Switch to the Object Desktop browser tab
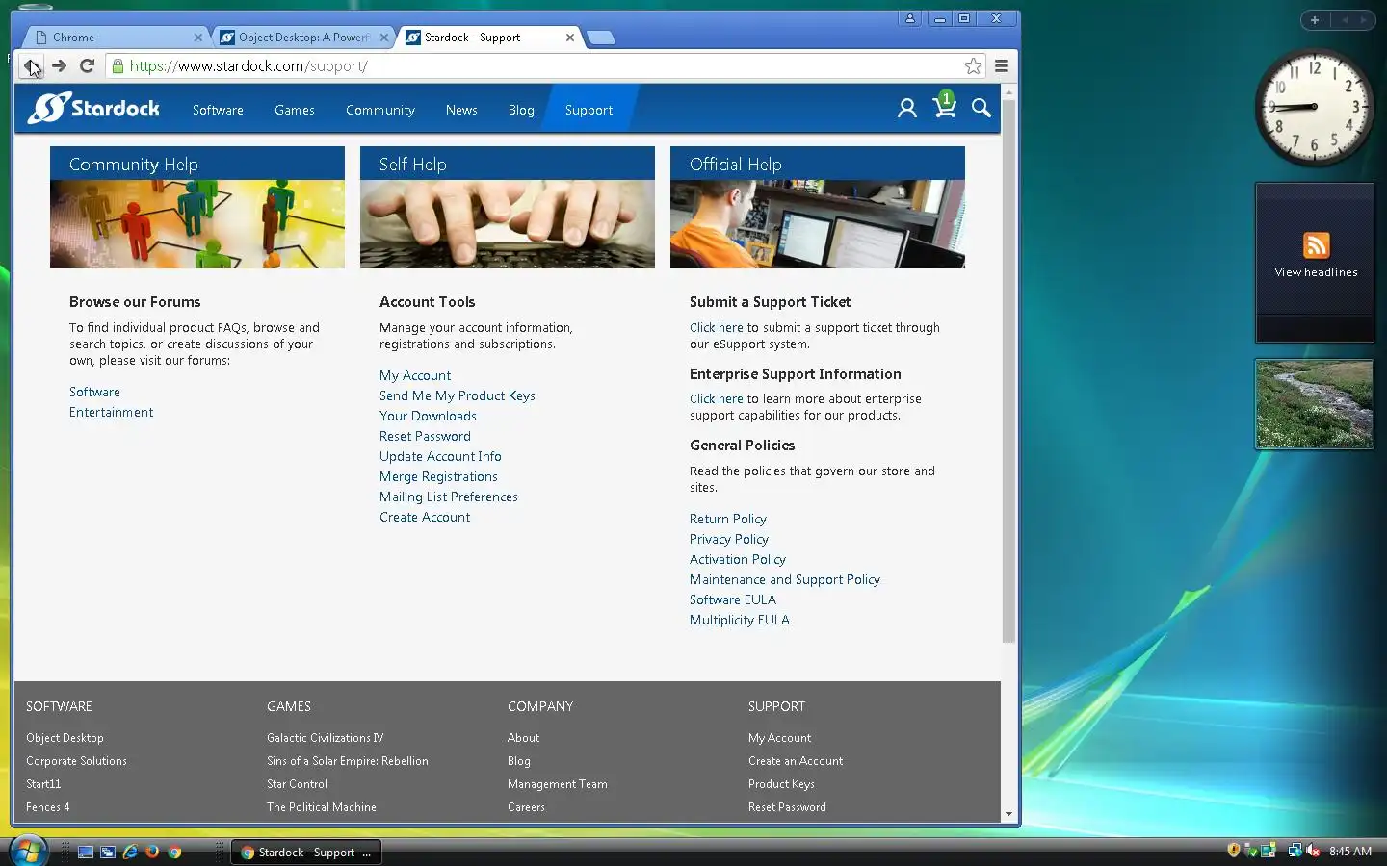 click(x=303, y=38)
